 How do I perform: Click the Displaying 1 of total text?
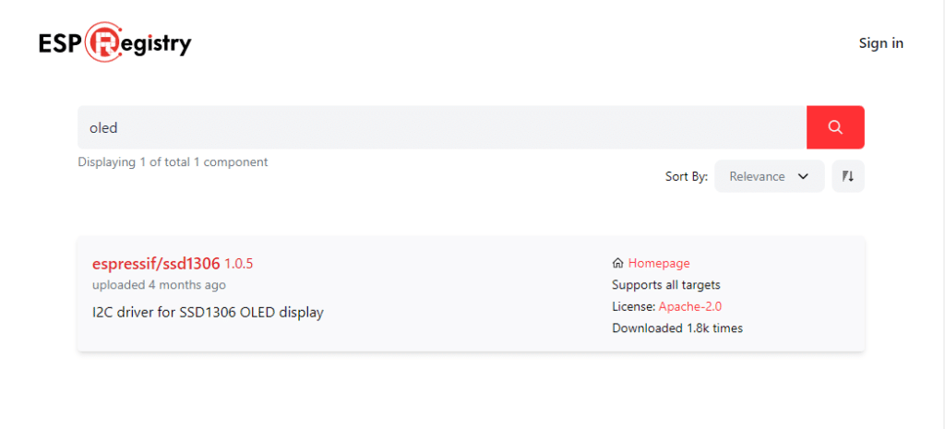(173, 162)
